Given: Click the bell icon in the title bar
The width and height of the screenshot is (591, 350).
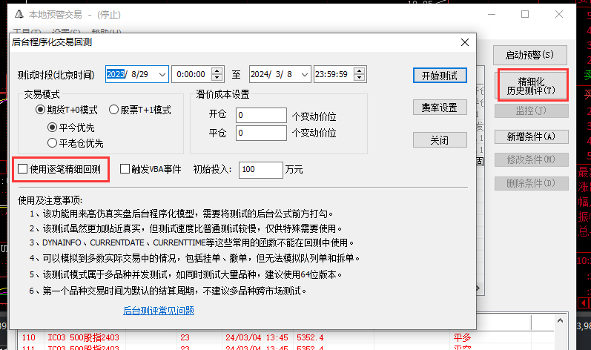Looking at the screenshot, I should (19, 14).
